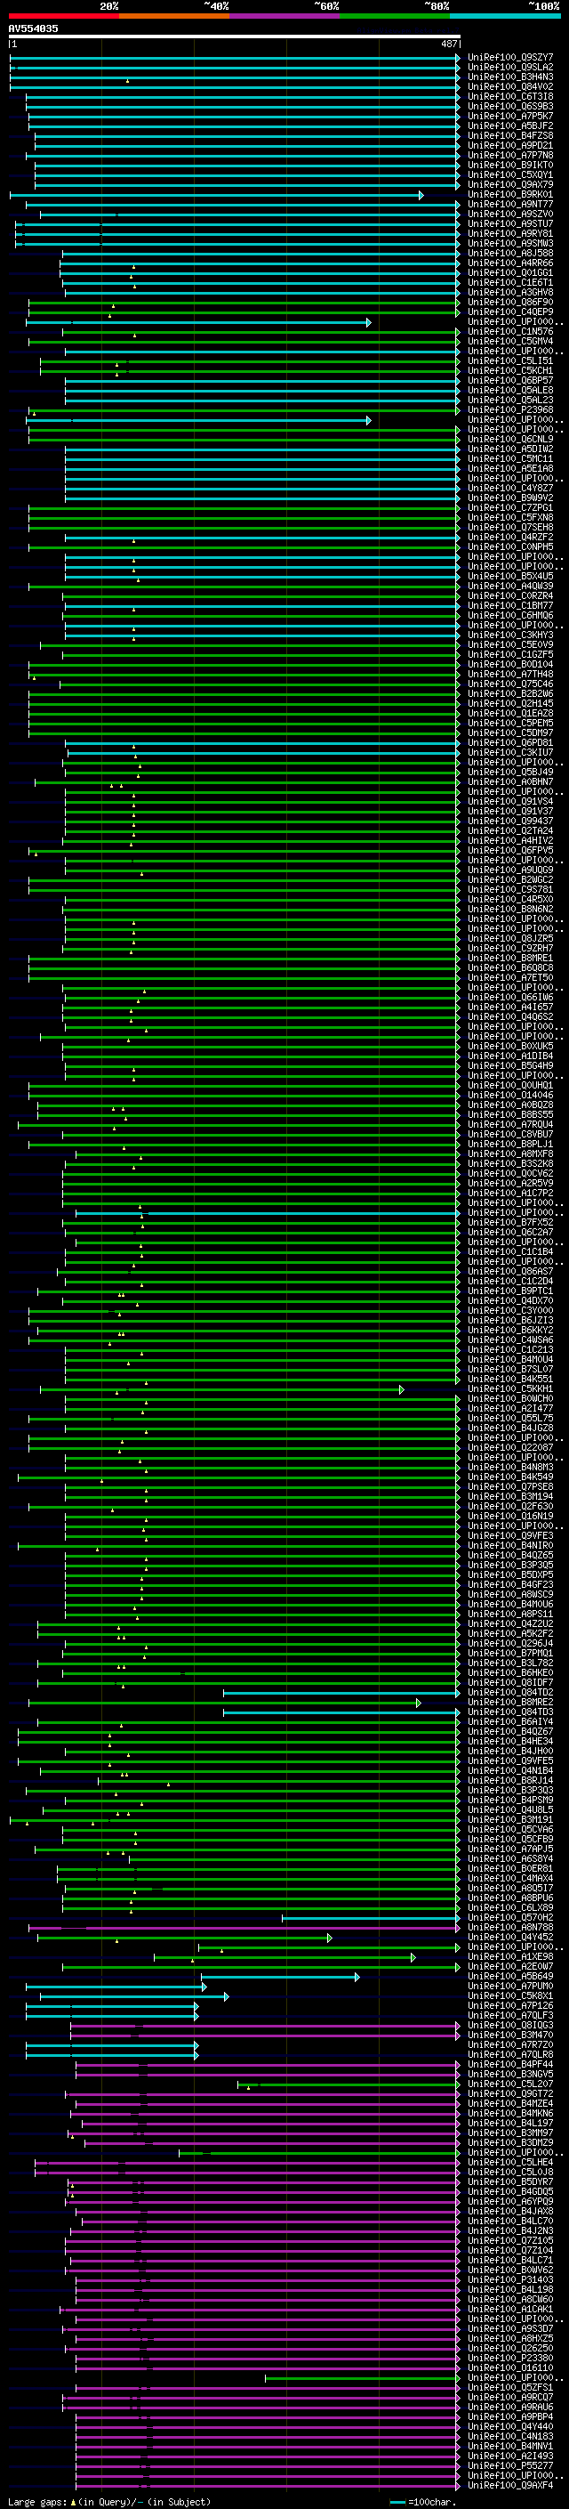
Task: Click the red under-20% identity legend bar
Action: pos(63,16)
